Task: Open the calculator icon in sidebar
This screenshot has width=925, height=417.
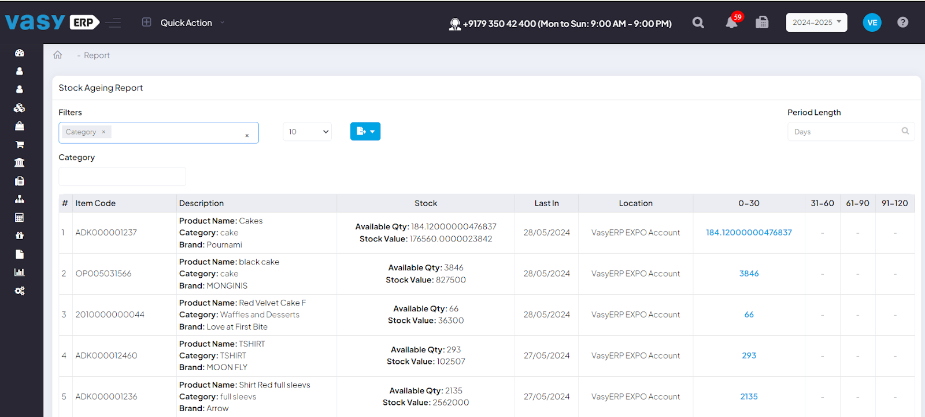Action: (20, 218)
